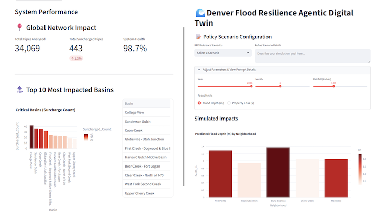This screenshot has height=213, width=379.
Task: Select the Property Loss ($) radio button
Action: coord(229,103)
